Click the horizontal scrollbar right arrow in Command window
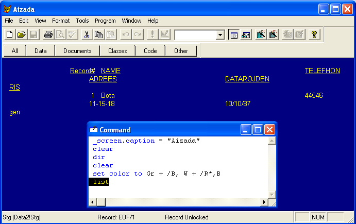This screenshot has height=224, width=356. (x=264, y=202)
